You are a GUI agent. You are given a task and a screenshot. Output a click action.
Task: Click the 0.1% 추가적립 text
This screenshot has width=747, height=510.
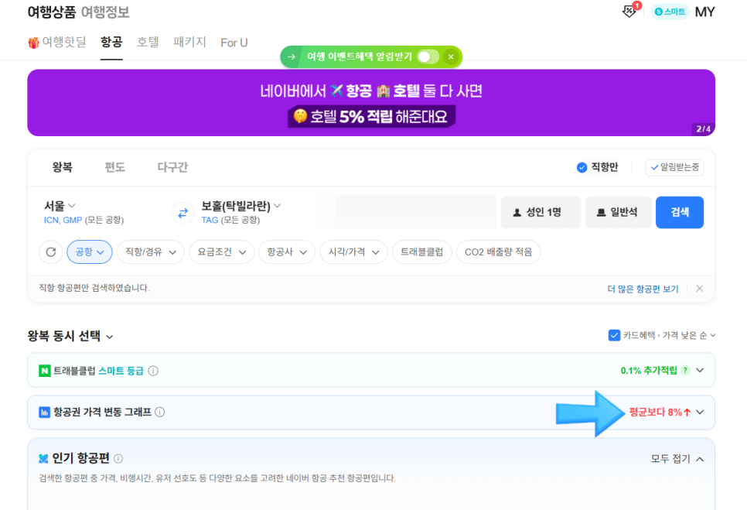tap(648, 371)
